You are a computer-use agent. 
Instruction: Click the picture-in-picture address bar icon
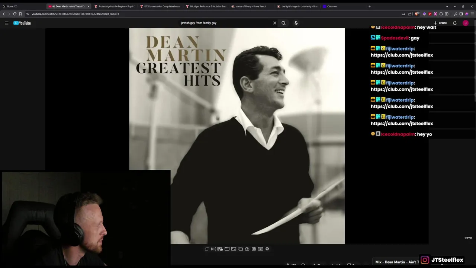[403, 14]
